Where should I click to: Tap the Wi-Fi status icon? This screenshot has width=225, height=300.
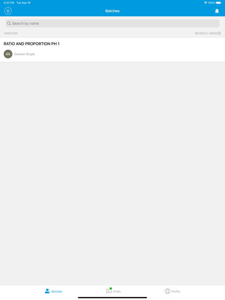point(206,3)
